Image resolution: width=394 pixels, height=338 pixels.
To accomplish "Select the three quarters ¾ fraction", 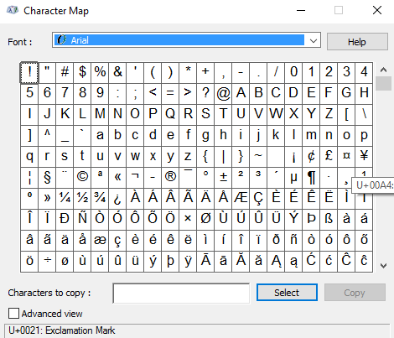I will click(100, 199).
